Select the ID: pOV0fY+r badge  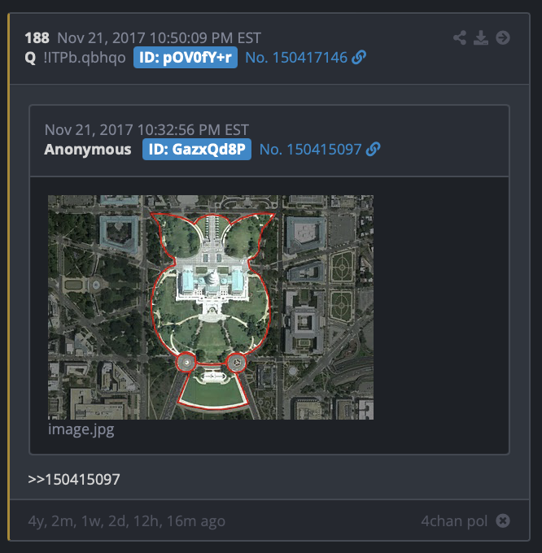[x=186, y=58]
